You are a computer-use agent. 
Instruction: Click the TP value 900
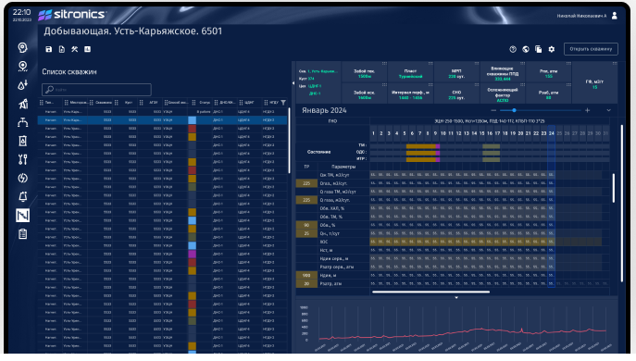306,275
